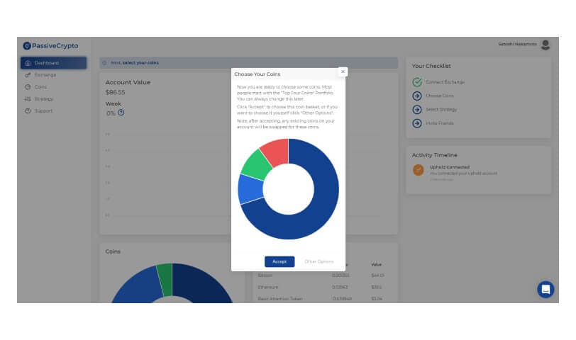
Task: Click the Ethereum row in coins table
Action: tap(321, 287)
